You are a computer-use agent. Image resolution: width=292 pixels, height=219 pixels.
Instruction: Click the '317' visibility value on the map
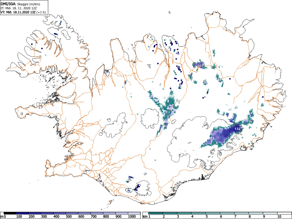pyautogui.click(x=201, y=66)
